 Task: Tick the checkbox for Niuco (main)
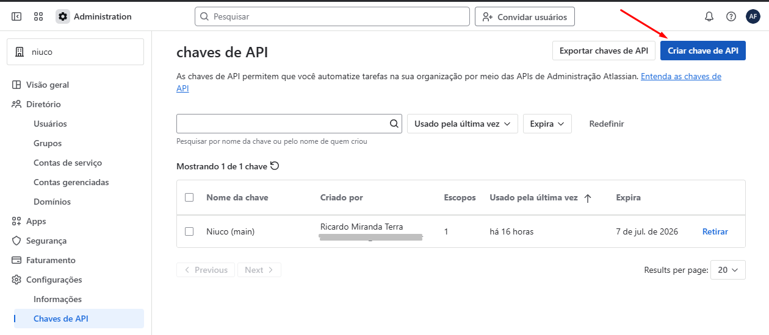coord(189,231)
